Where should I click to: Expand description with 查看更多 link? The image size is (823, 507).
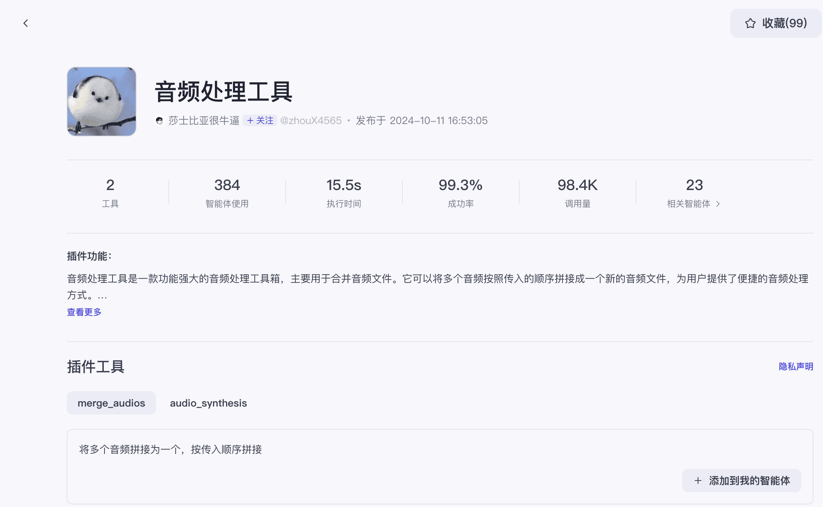point(84,312)
